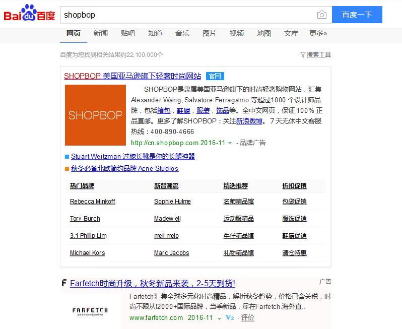Click the 评价 link

[248, 318]
